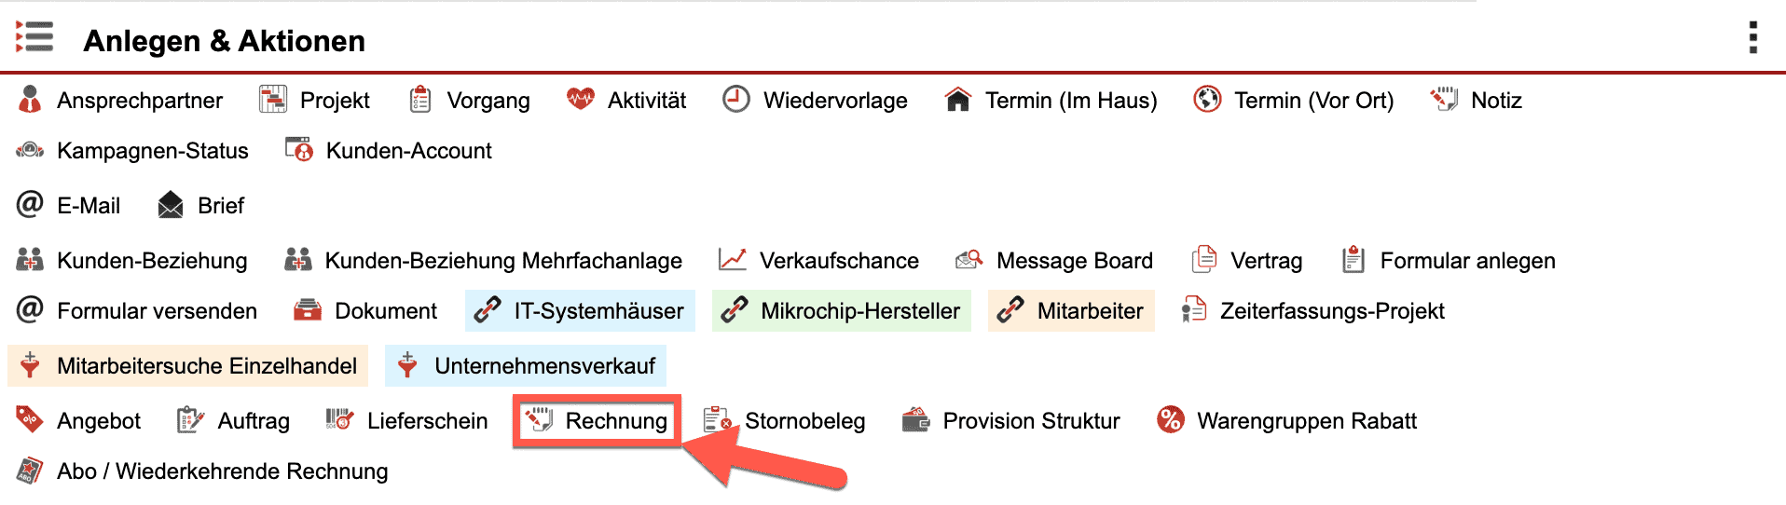
Task: Click the Angebot price tag icon
Action: [x=30, y=420]
